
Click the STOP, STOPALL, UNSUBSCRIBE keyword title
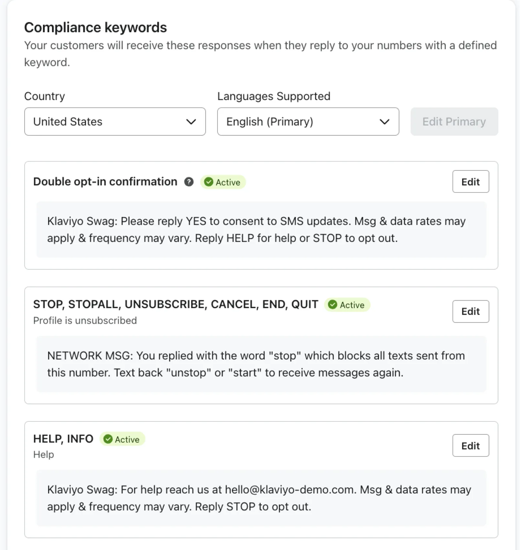(x=175, y=304)
